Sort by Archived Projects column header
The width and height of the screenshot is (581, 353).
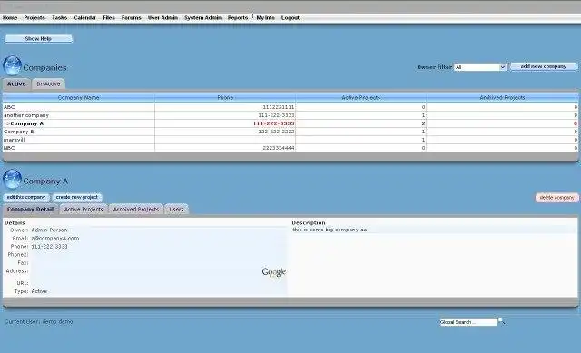[502, 98]
